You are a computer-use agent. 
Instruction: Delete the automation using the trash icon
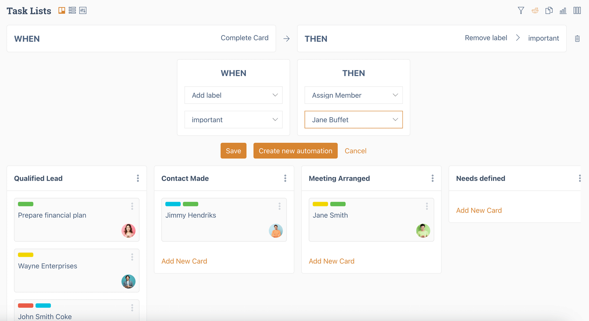coord(577,39)
